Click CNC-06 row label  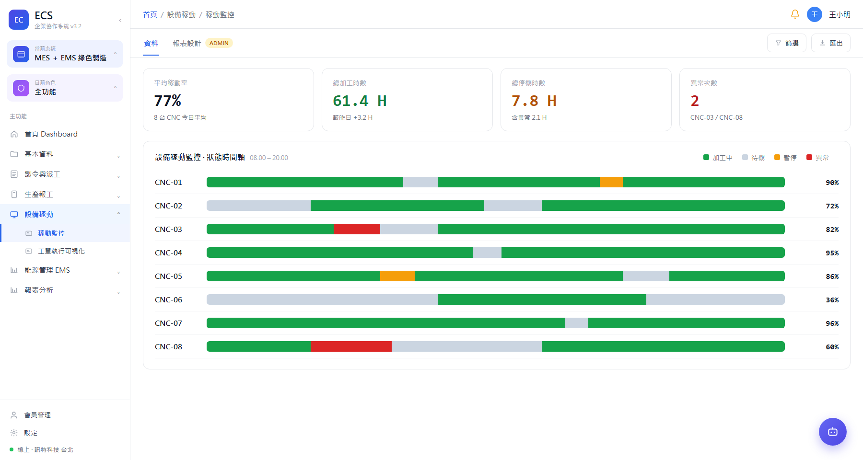point(168,300)
